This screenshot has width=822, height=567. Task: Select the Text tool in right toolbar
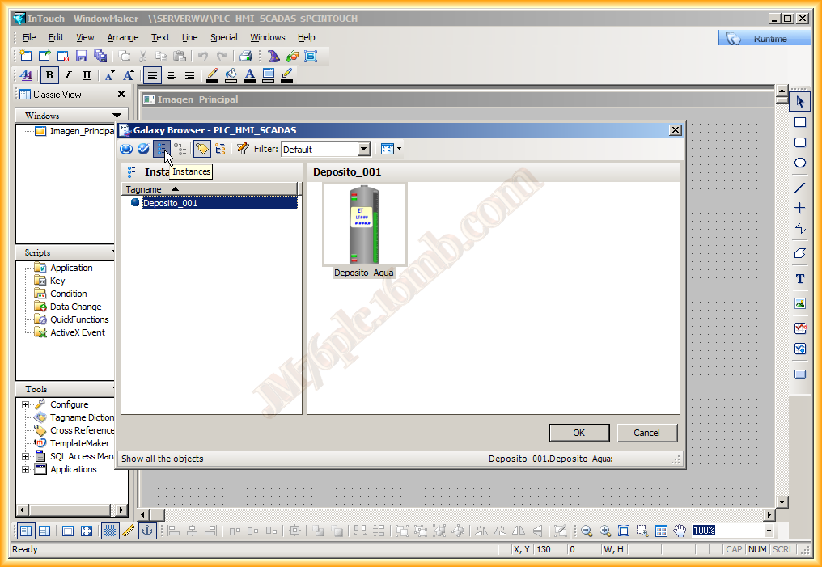800,279
